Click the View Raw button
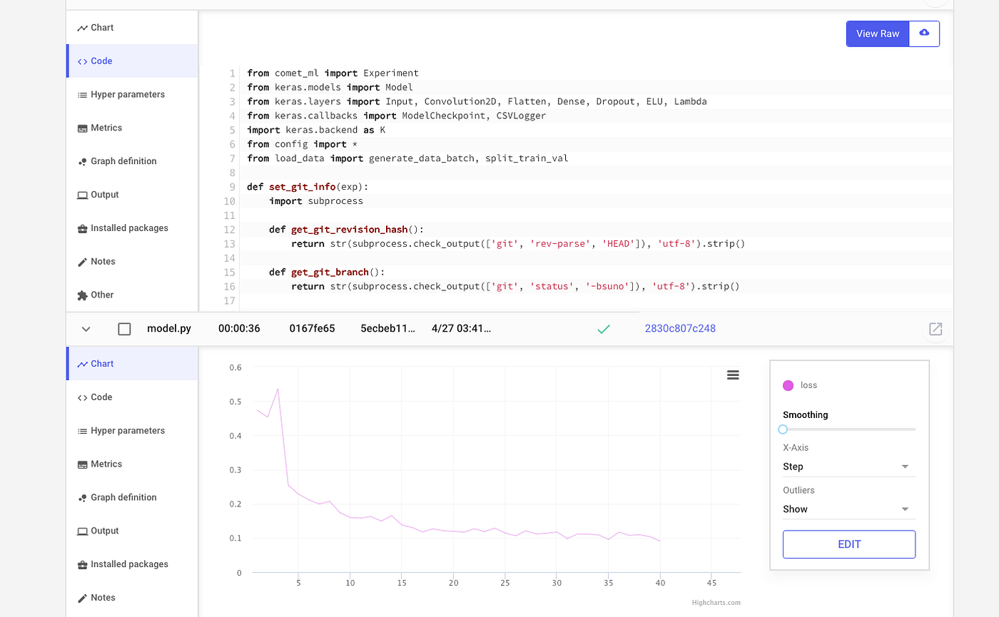This screenshot has height=617, width=999. [x=878, y=34]
